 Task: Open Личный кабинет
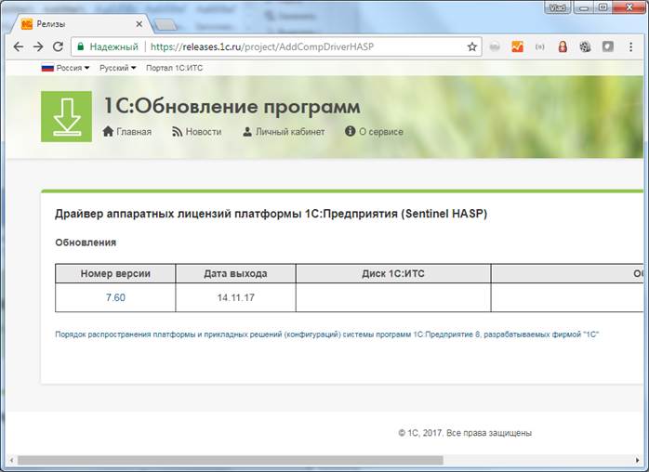tap(284, 132)
